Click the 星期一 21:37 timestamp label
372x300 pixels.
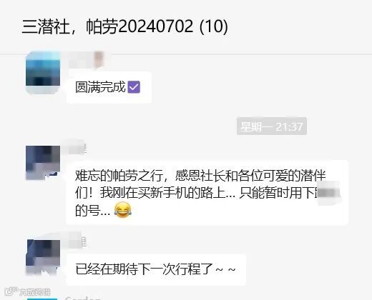(x=272, y=126)
